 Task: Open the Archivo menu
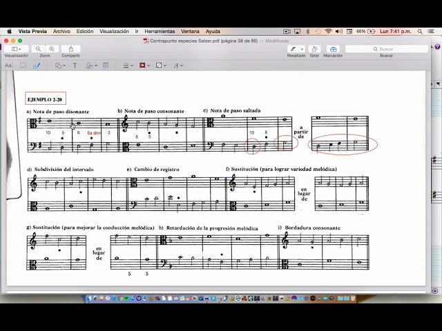coord(61,31)
